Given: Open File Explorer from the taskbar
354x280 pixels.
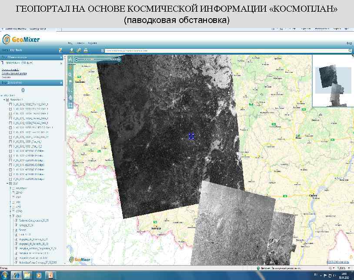Looking at the screenshot, I should tap(27, 276).
